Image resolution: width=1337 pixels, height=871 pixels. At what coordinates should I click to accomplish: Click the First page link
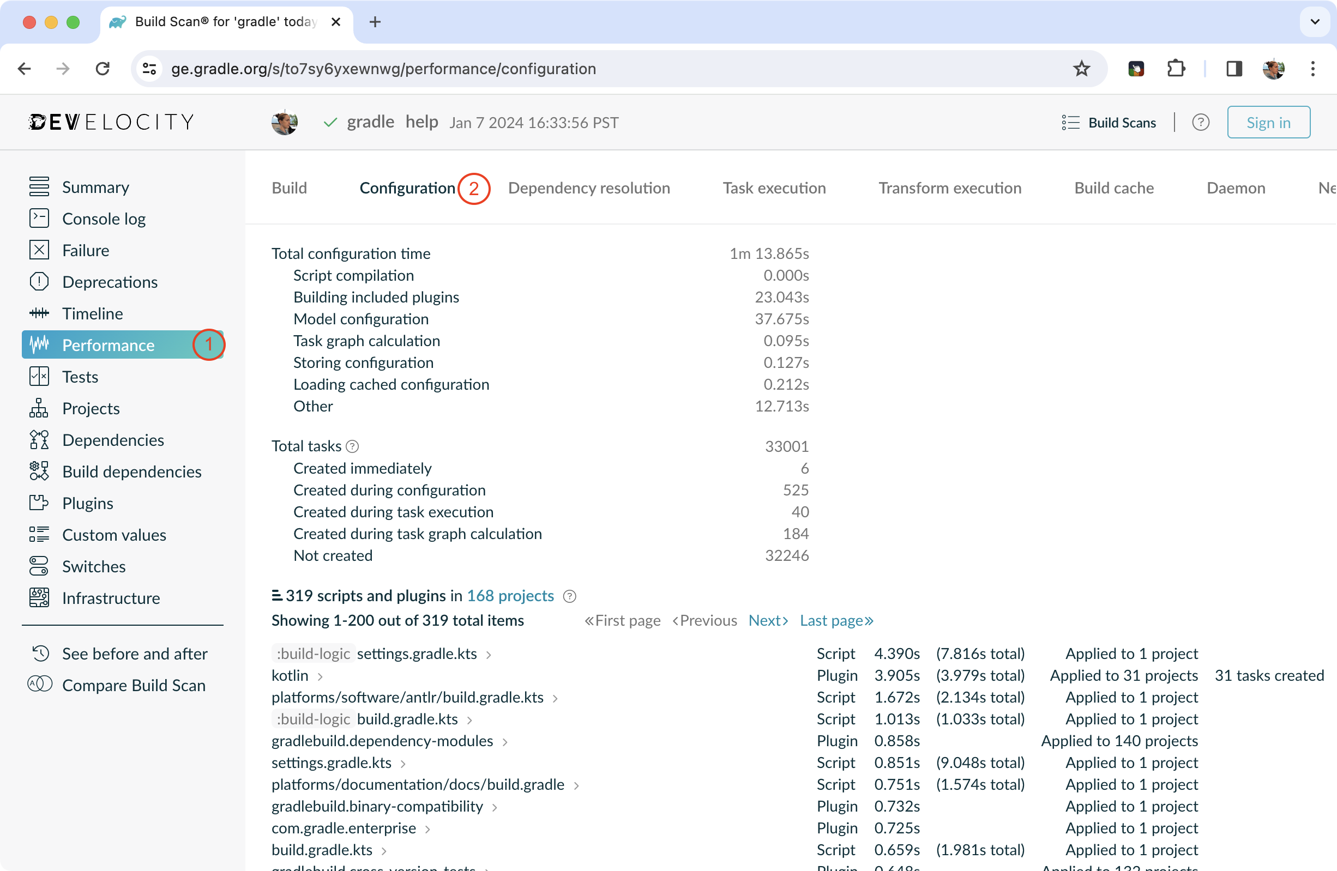pos(623,620)
